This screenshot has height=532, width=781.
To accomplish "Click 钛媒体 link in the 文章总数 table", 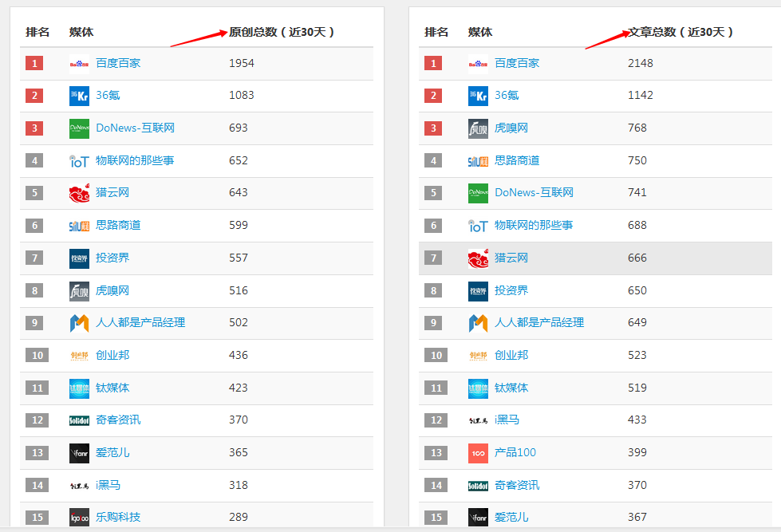I will [511, 388].
